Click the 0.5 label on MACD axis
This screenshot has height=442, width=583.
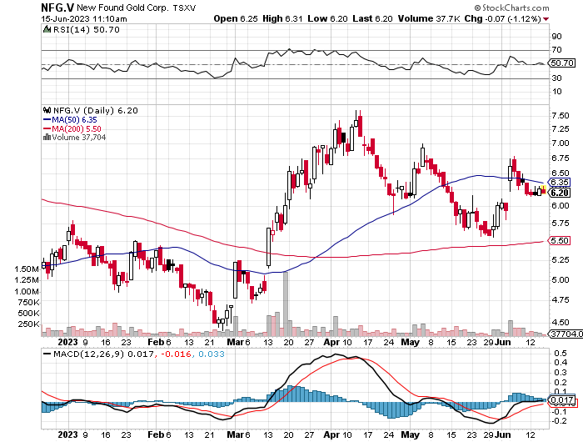pos(561,353)
